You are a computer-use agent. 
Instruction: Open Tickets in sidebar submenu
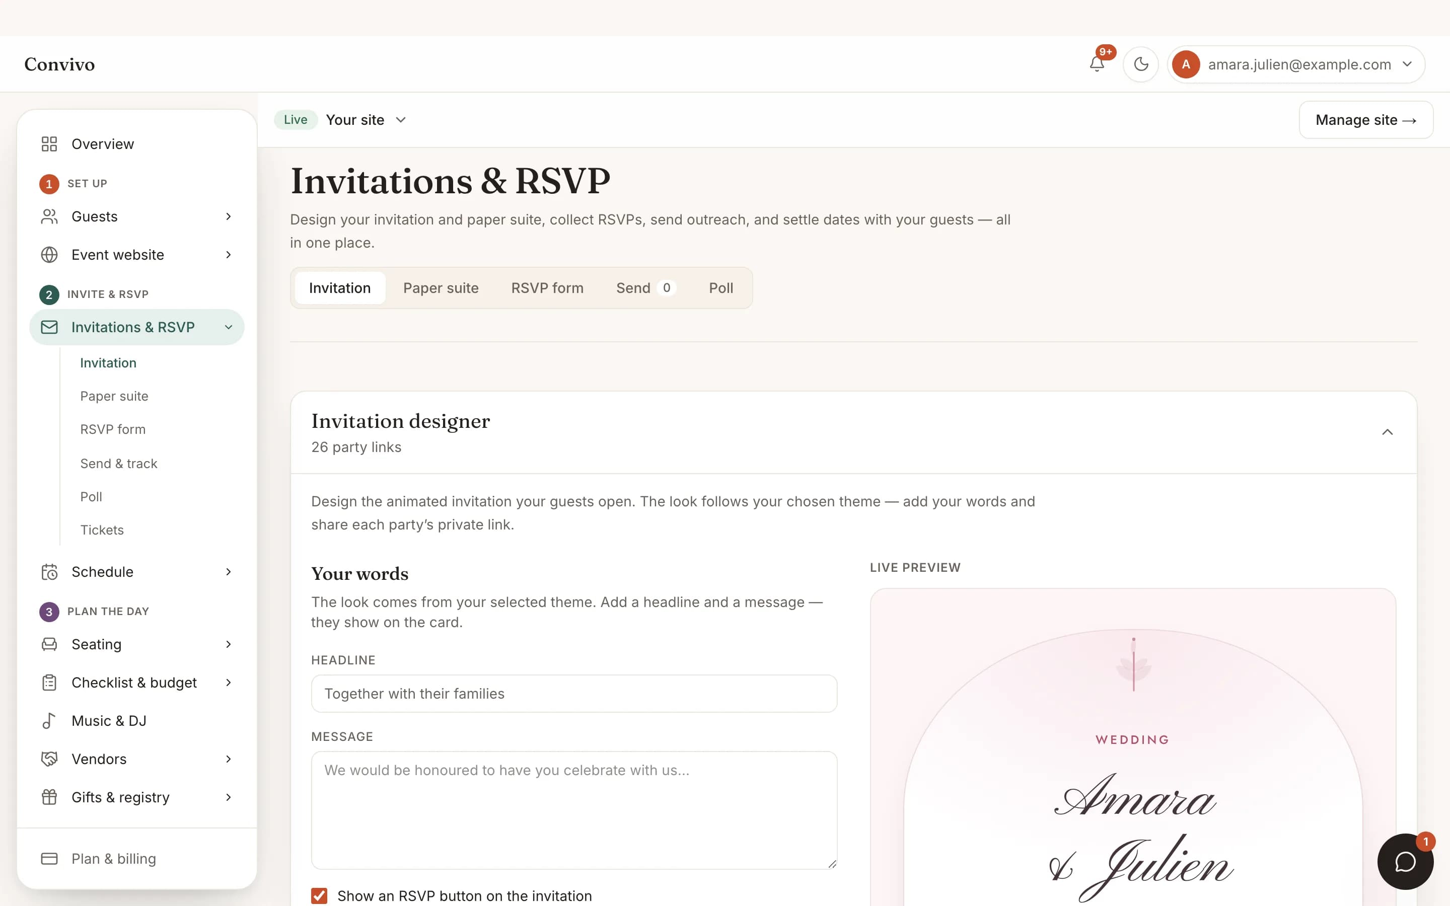[x=102, y=530]
